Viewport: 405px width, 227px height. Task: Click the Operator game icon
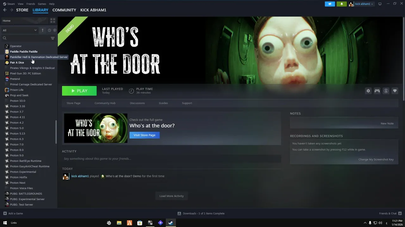tap(7, 46)
